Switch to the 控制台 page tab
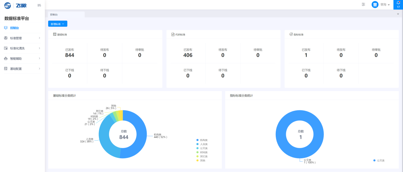 tap(54, 15)
